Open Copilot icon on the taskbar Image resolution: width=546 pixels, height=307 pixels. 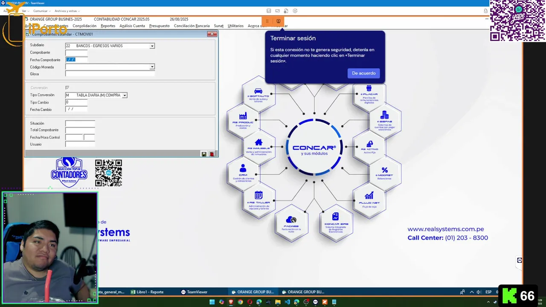click(221, 302)
